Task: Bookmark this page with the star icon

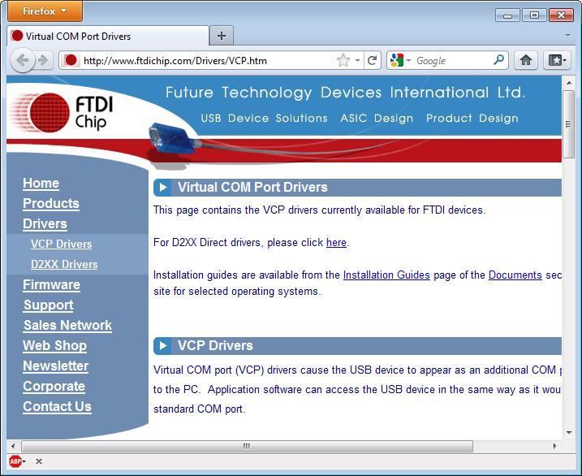Action: (343, 60)
